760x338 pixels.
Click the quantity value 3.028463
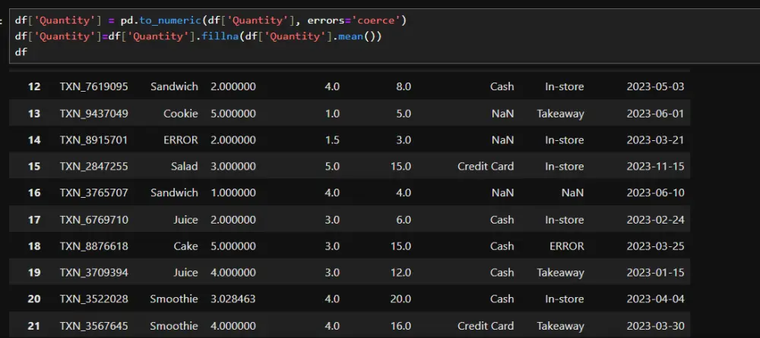[233, 299]
